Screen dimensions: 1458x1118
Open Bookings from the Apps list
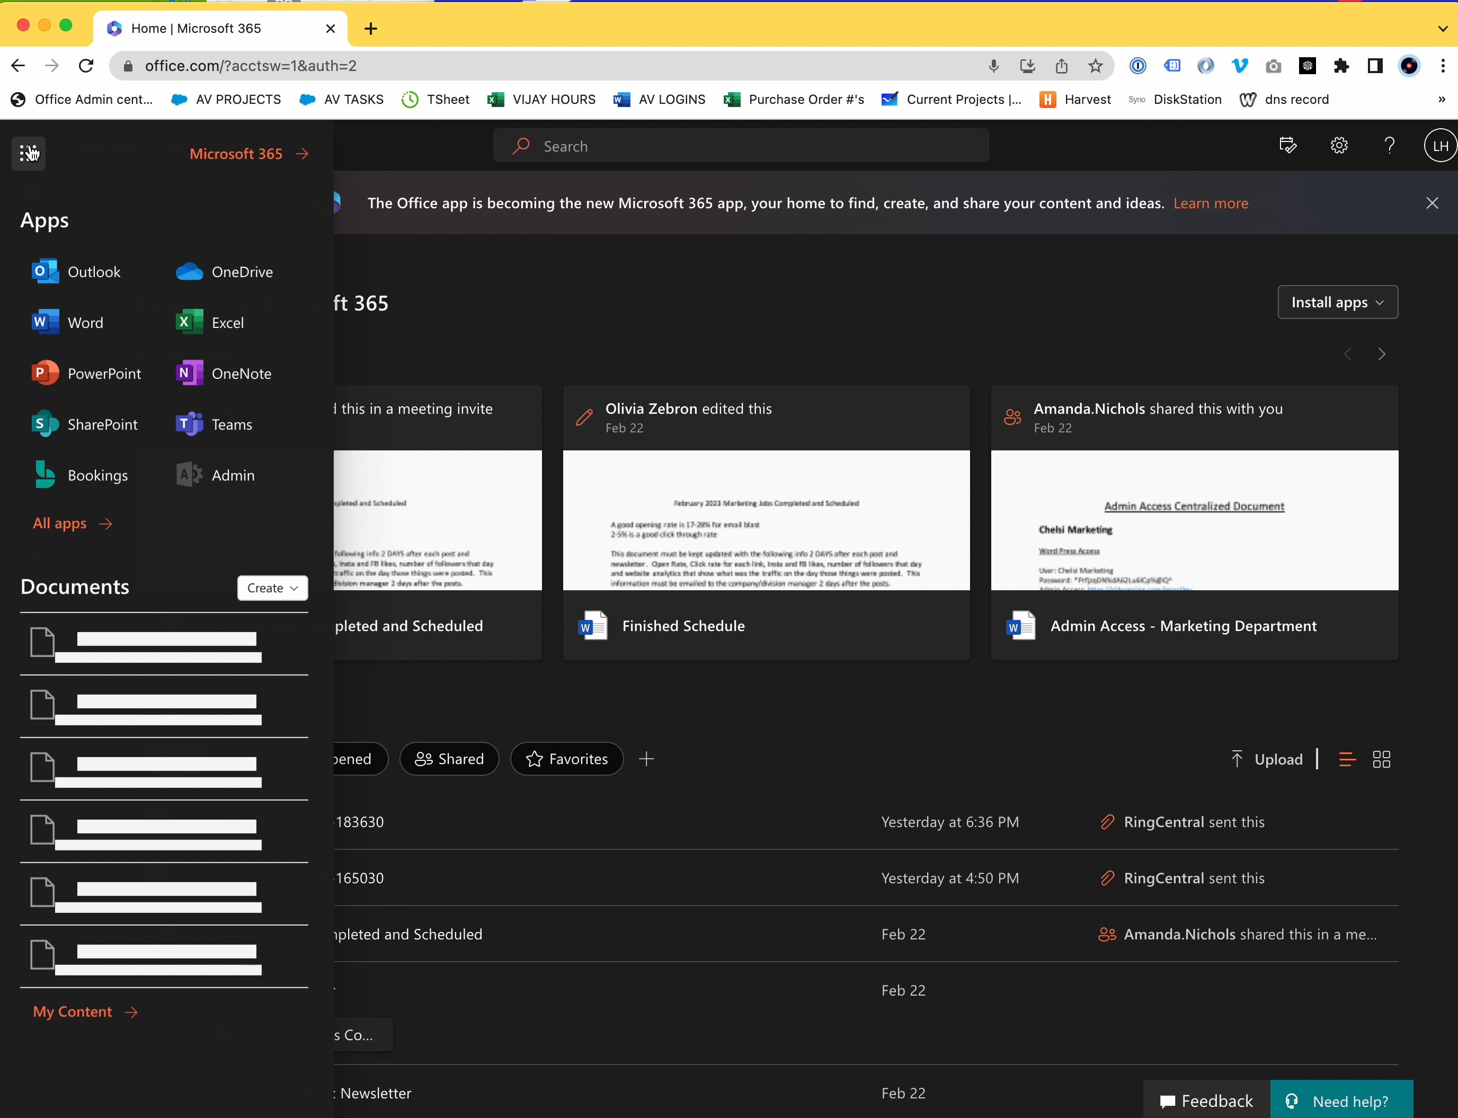pos(80,475)
